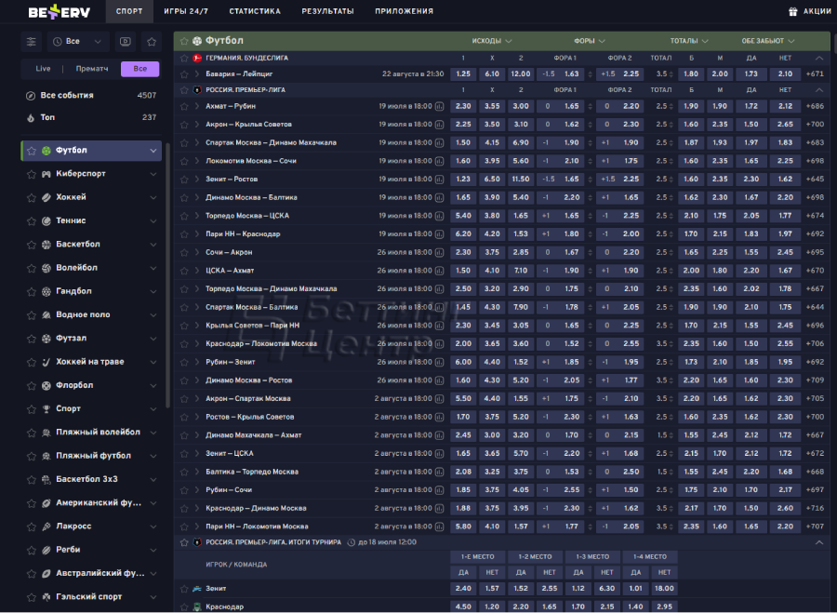837x613 pixels.
Task: Open the Исходы market dropdown
Action: 492,41
